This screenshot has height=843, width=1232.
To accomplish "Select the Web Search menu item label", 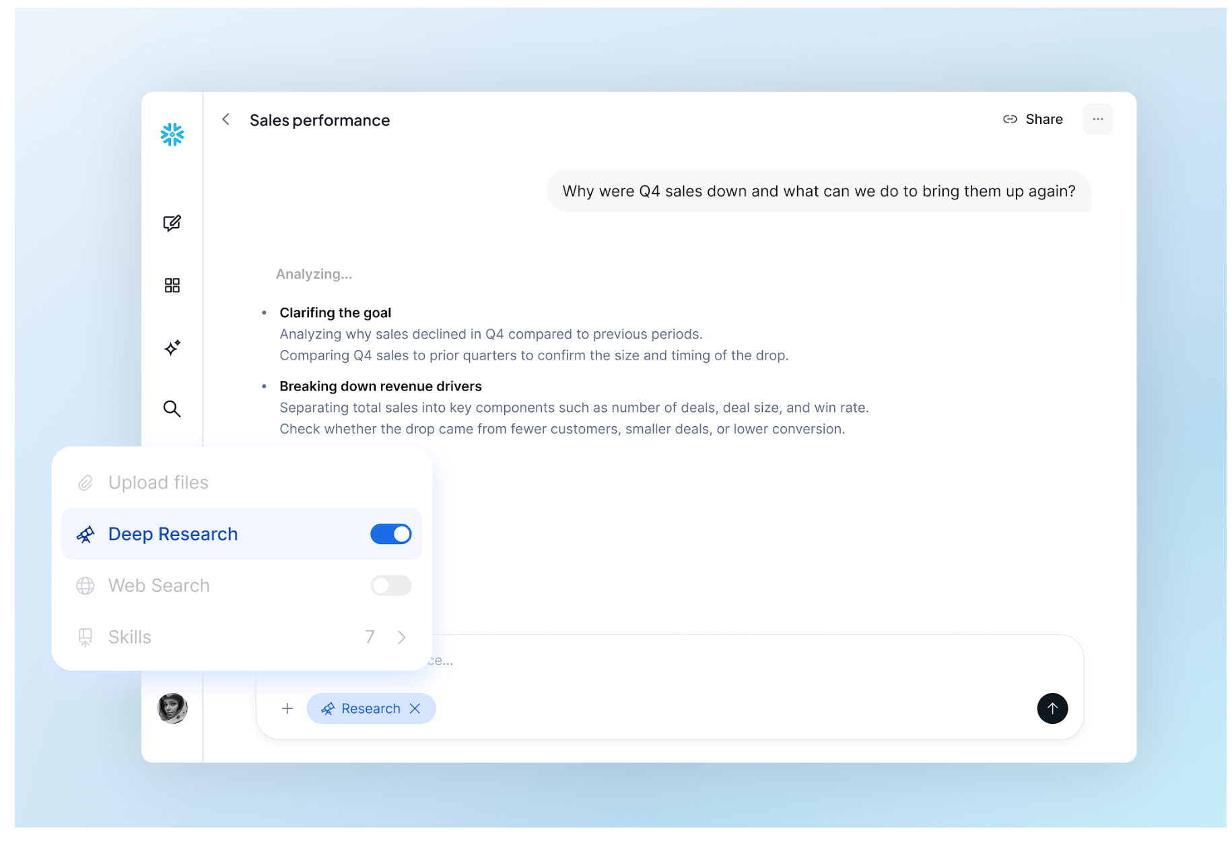I will pos(159,586).
